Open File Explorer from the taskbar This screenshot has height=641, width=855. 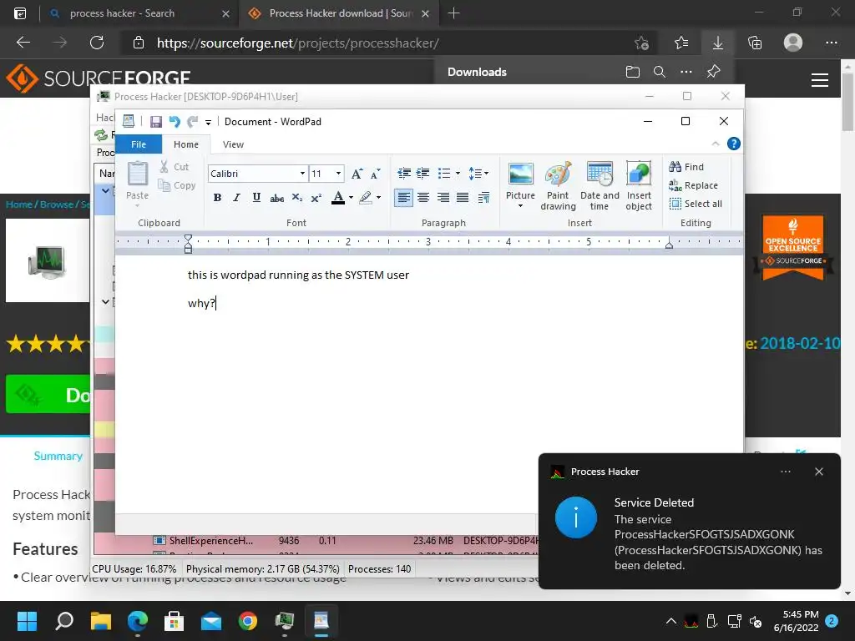101,621
